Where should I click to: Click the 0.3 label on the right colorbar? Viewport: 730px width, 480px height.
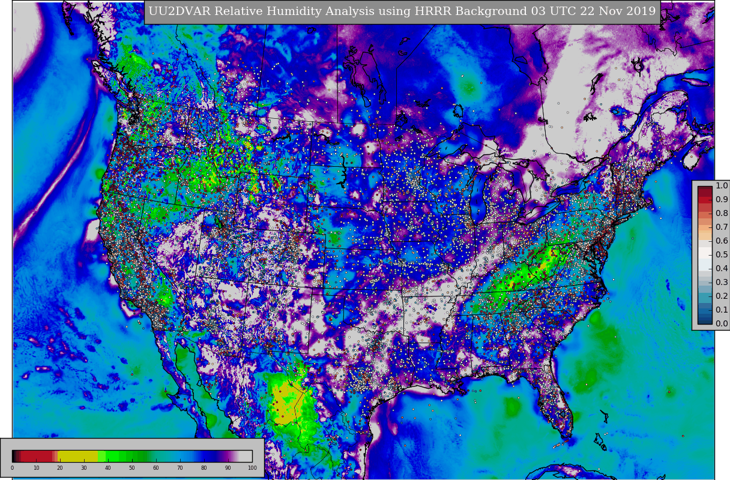pos(722,283)
